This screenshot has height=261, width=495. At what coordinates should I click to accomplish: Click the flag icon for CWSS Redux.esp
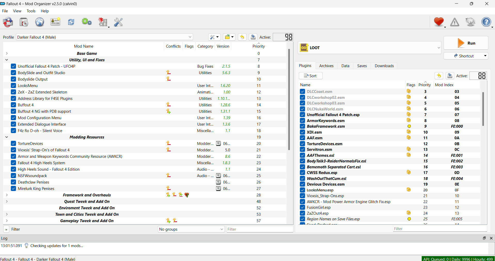tap(409, 172)
